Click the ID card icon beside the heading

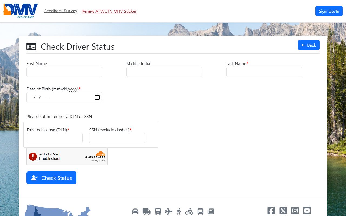click(x=31, y=47)
